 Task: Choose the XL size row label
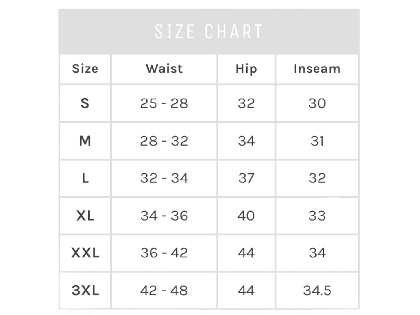point(85,216)
